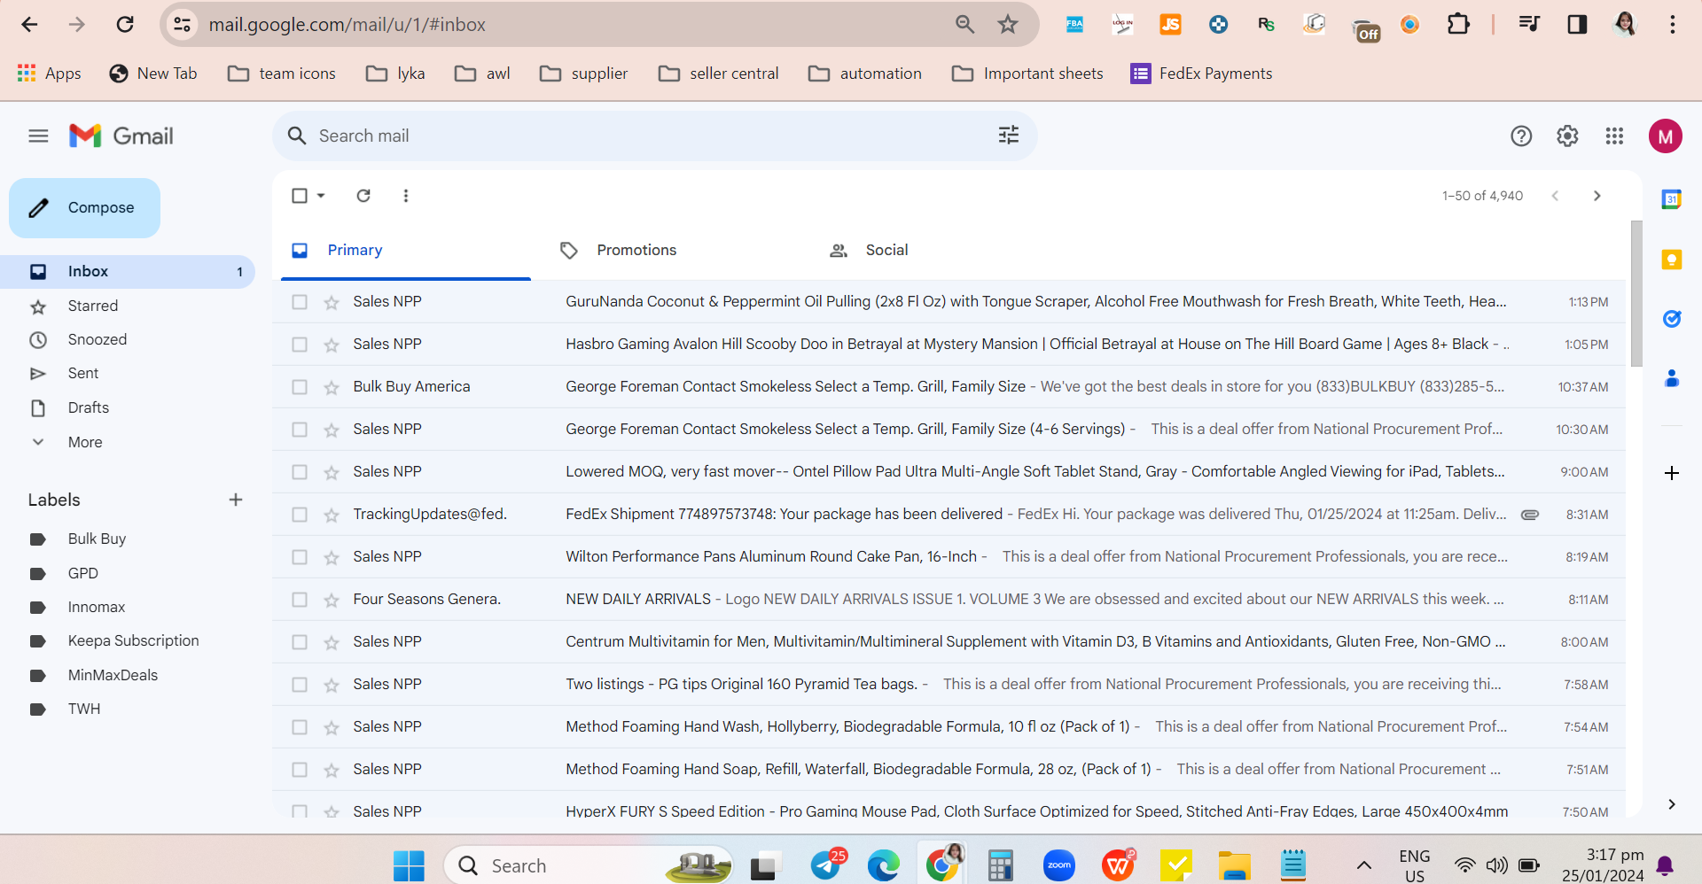Open Telegram from the taskbar
1702x884 pixels.
coord(827,865)
